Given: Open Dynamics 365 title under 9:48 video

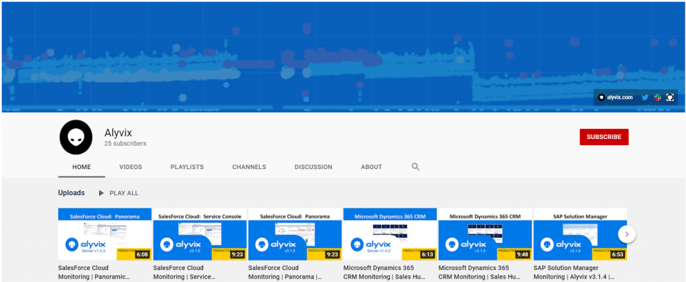Looking at the screenshot, I should pos(480,273).
